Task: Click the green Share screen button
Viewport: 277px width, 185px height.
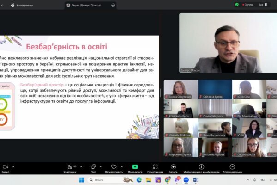Action: pyautogui.click(x=135, y=167)
